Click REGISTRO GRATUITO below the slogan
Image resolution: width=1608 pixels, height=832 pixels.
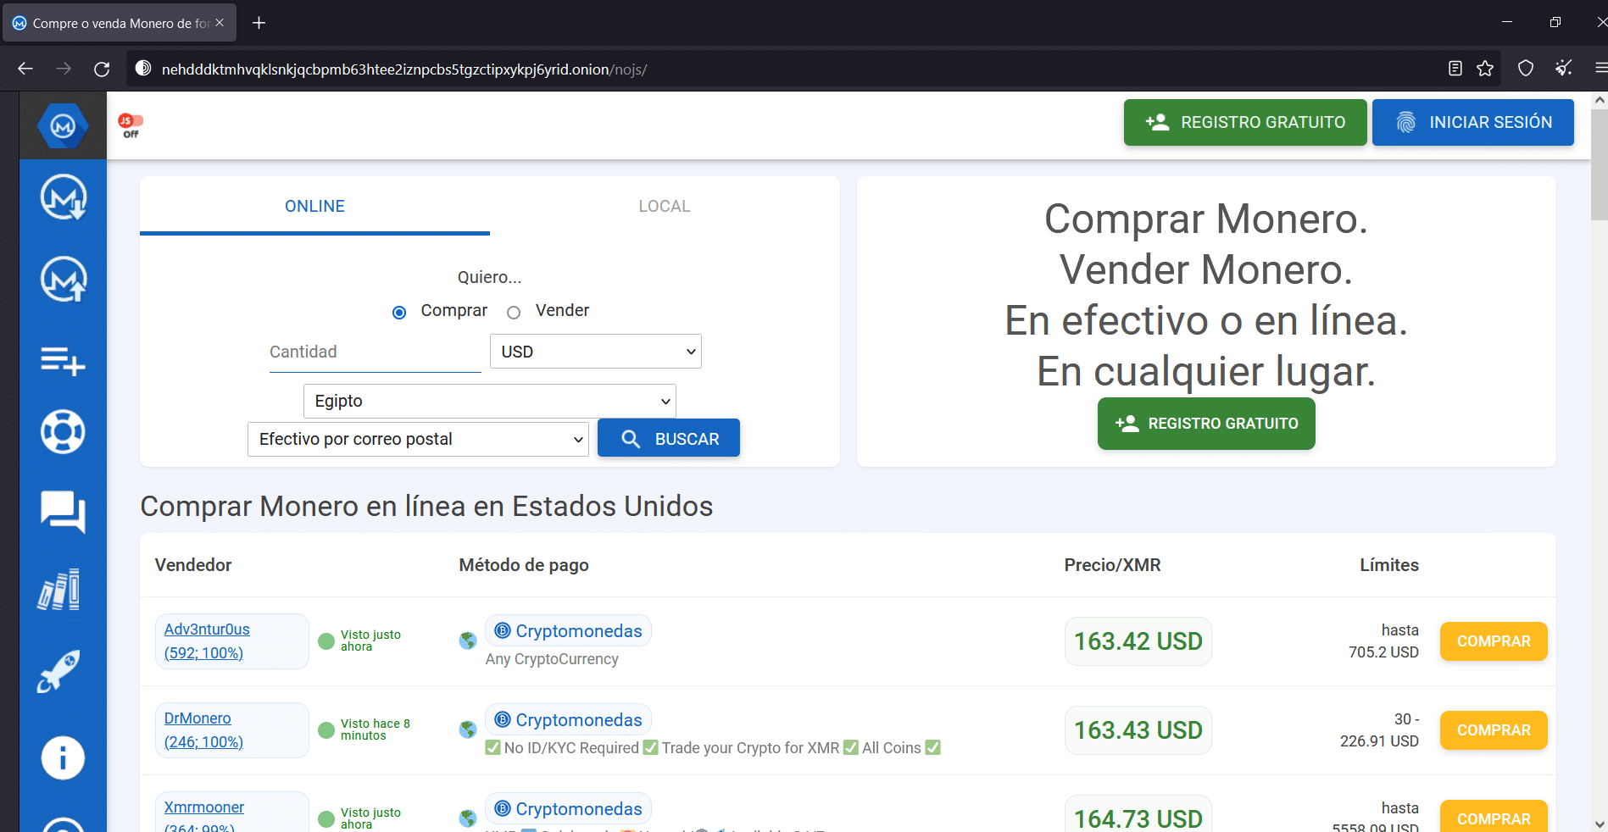[1206, 424]
